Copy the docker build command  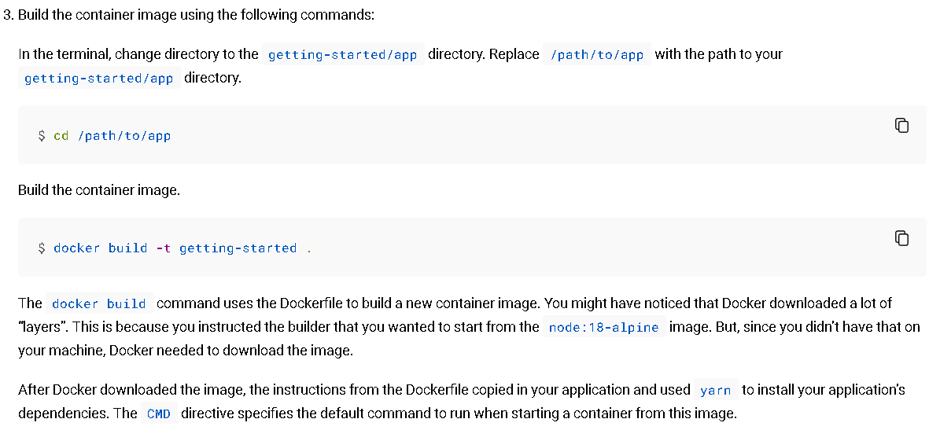pos(901,237)
